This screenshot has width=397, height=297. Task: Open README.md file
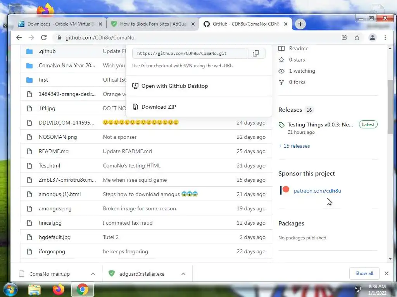point(54,151)
